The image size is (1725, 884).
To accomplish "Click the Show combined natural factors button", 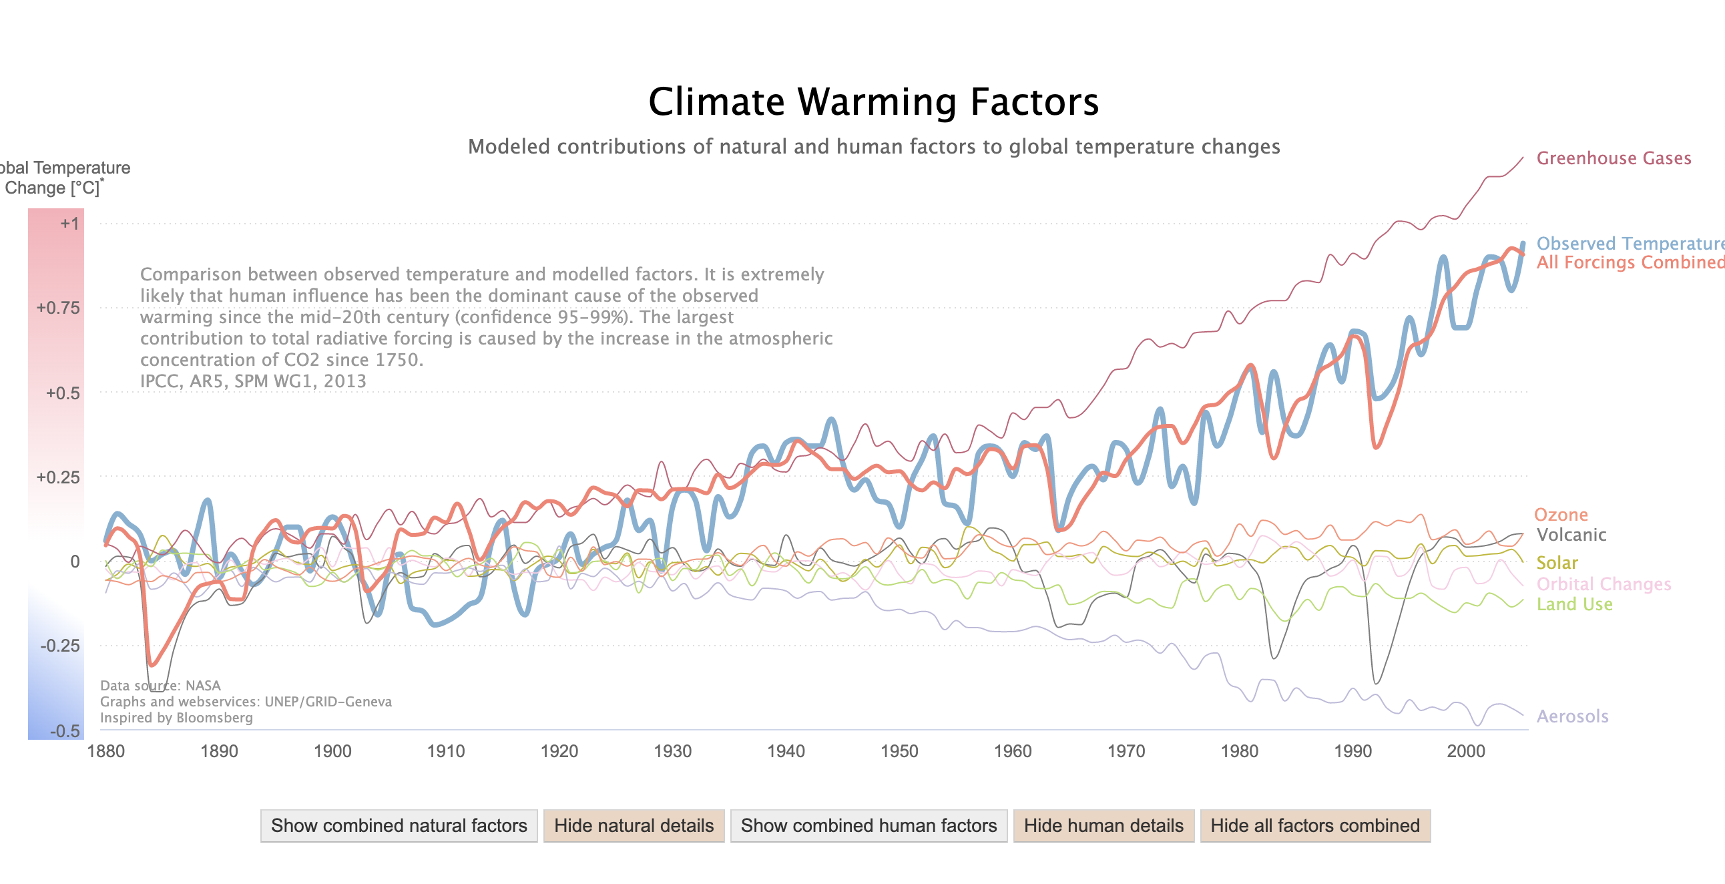I will point(399,825).
